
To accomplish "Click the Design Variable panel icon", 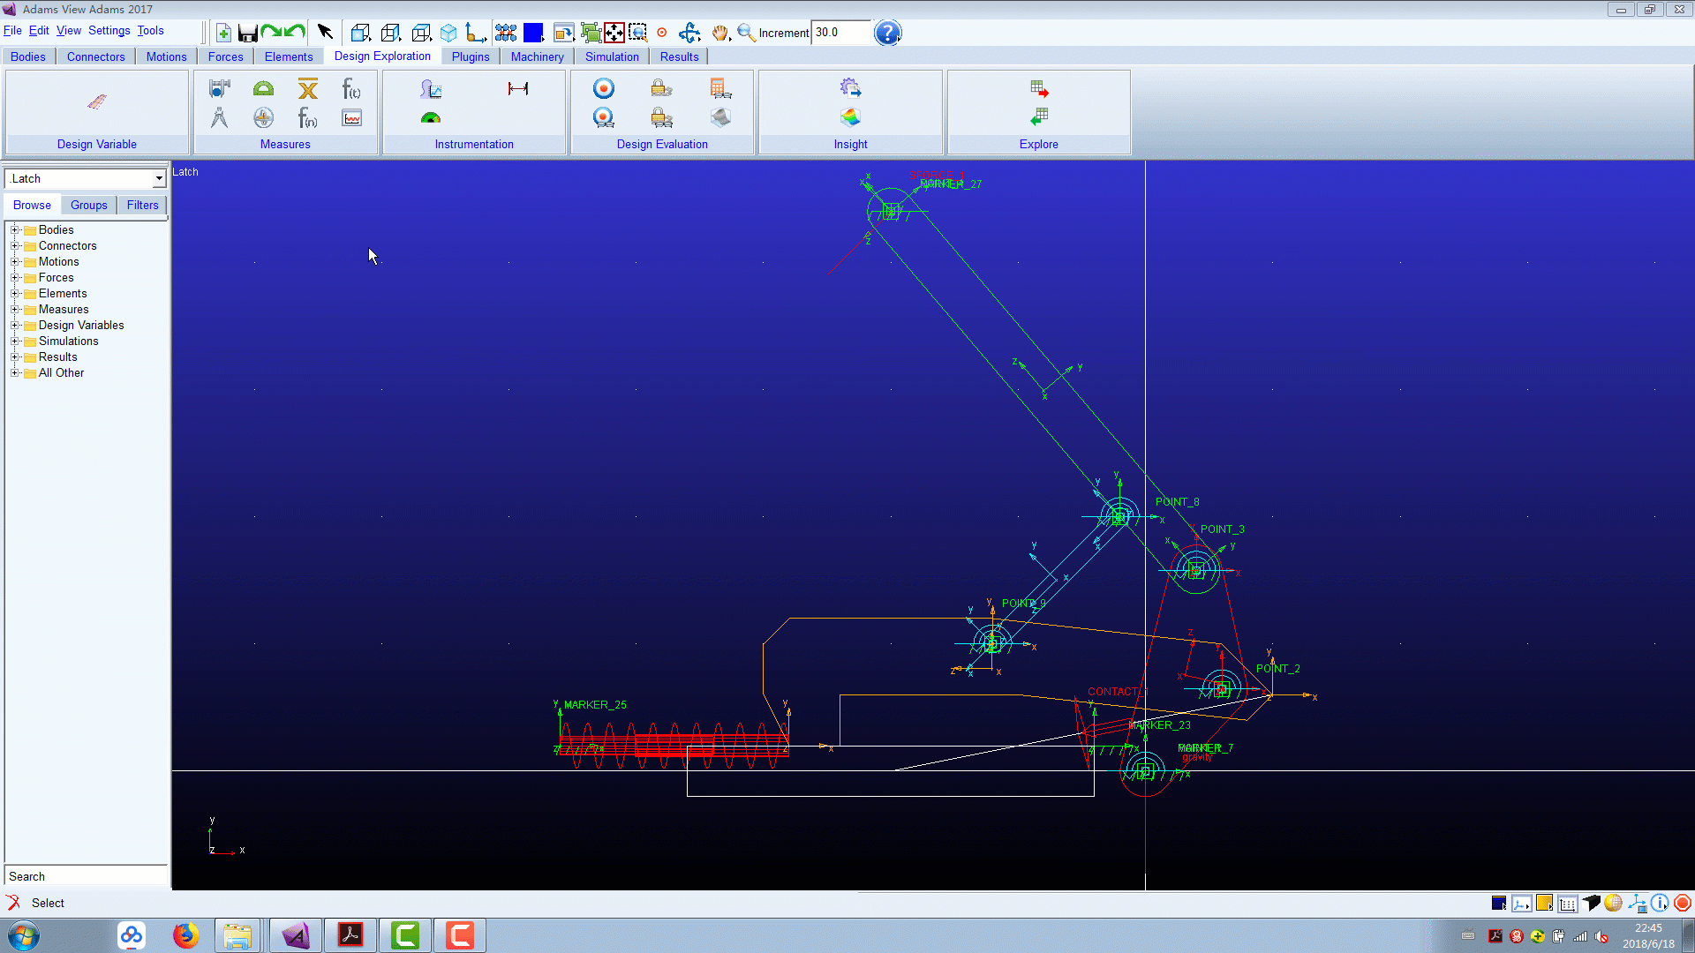I will pos(98,102).
